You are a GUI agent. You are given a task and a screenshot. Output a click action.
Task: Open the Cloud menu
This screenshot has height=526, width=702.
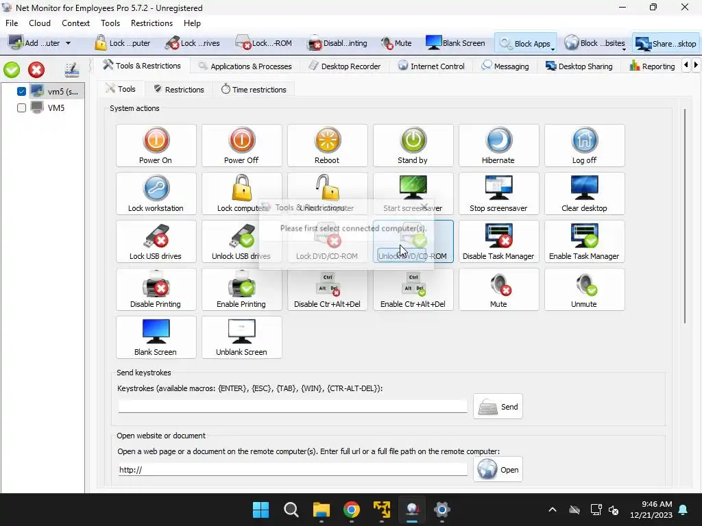point(40,23)
